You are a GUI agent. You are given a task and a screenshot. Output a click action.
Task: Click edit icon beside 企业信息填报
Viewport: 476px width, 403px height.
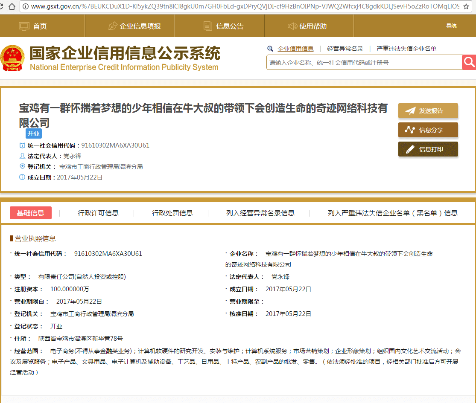113,26
